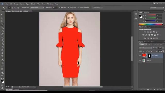Switch to the Paths tab
165x93 pixels.
153,42
